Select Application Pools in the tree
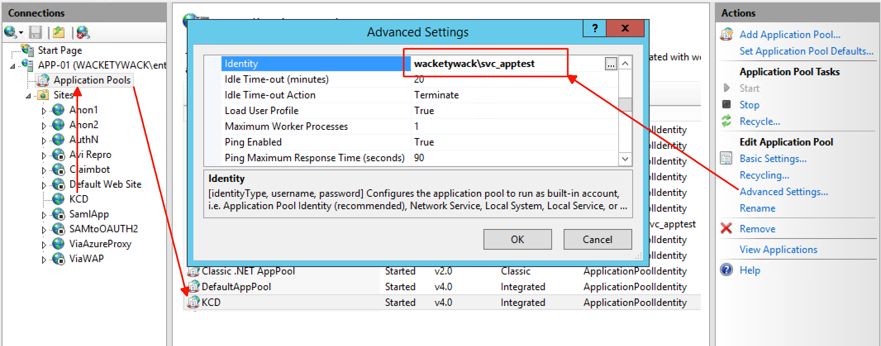Image resolution: width=881 pixels, height=346 pixels. [92, 80]
